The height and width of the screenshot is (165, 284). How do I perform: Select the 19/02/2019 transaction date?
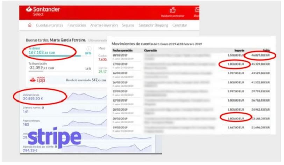[120, 127]
